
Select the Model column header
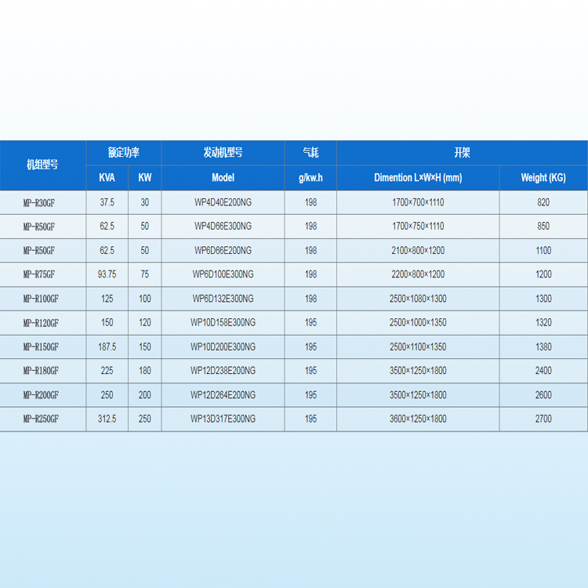(223, 178)
